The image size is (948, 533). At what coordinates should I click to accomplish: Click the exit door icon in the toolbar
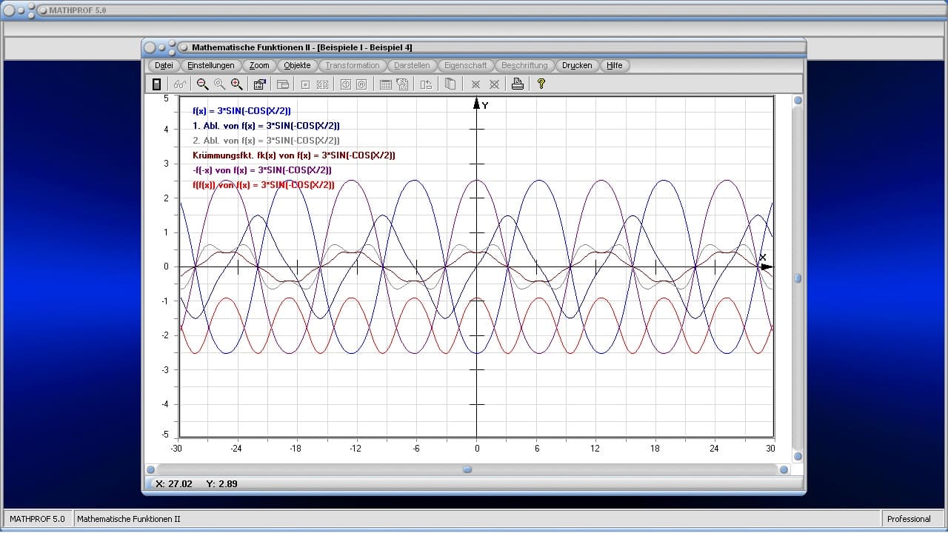click(x=156, y=84)
